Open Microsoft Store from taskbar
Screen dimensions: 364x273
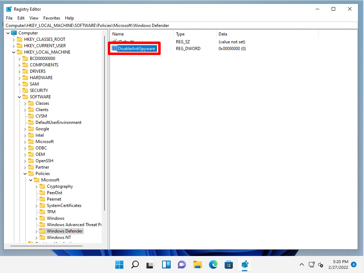(229, 264)
